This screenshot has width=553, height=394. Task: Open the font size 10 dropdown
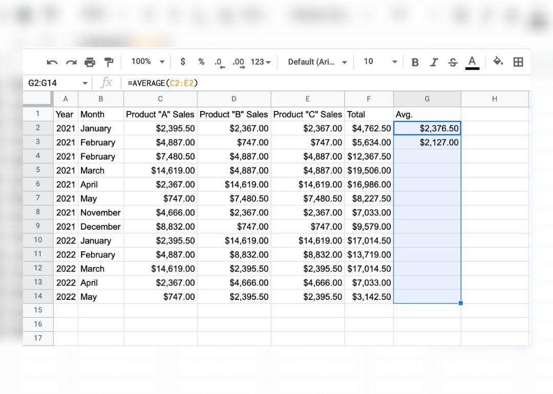380,62
